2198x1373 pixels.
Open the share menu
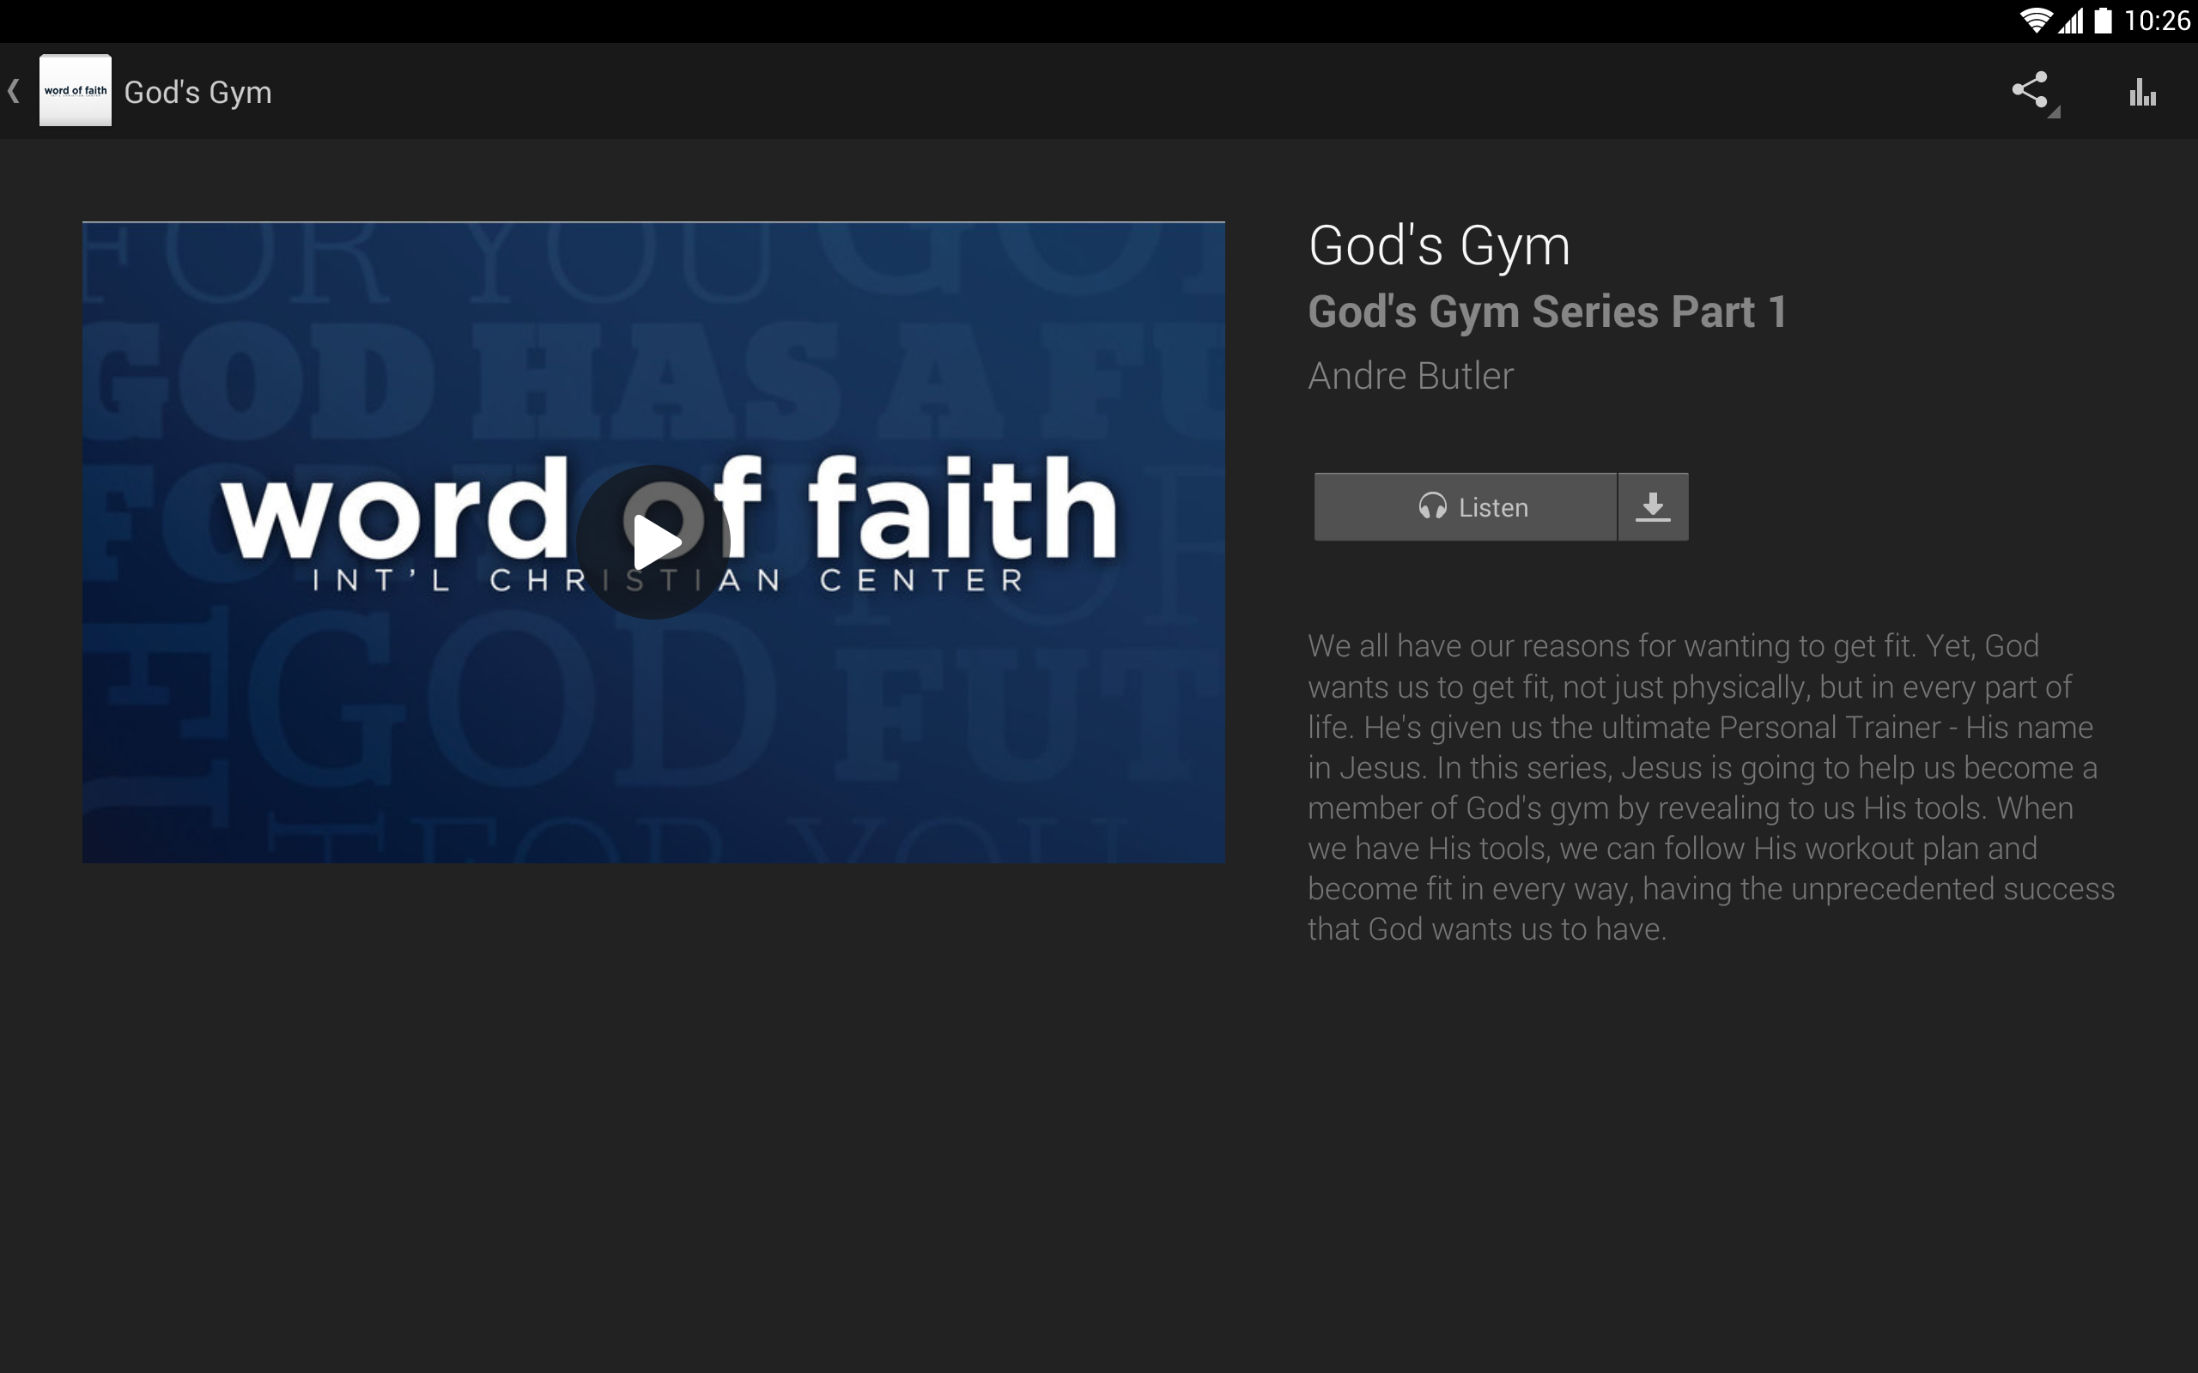pyautogui.click(x=2031, y=91)
